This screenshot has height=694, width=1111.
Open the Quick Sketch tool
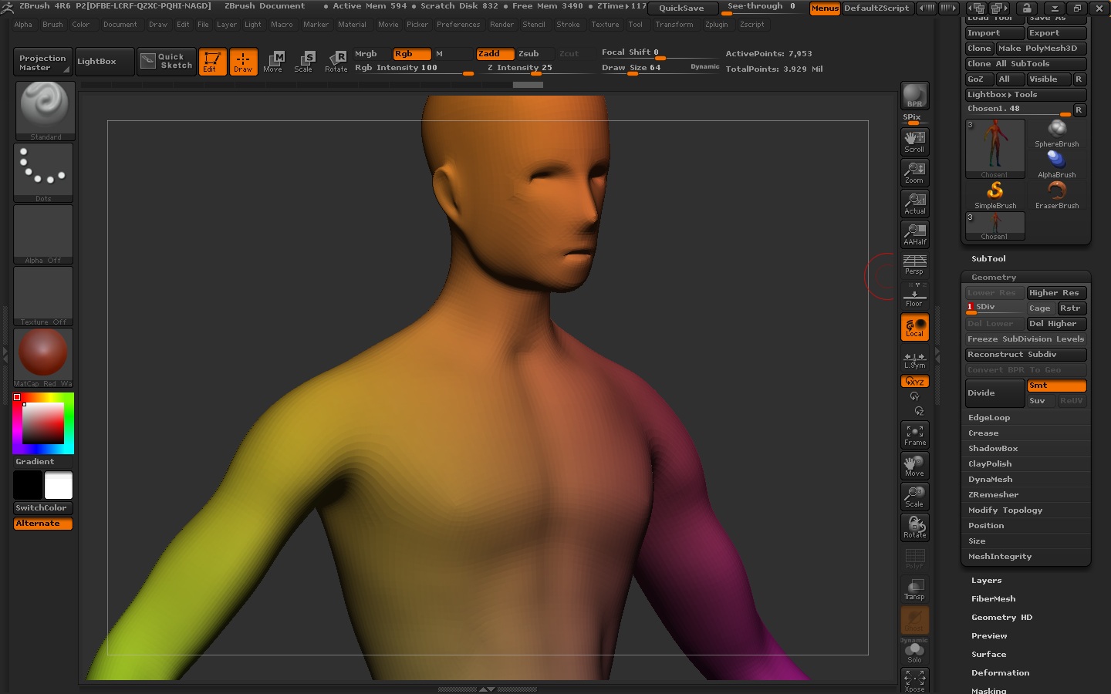tap(167, 61)
